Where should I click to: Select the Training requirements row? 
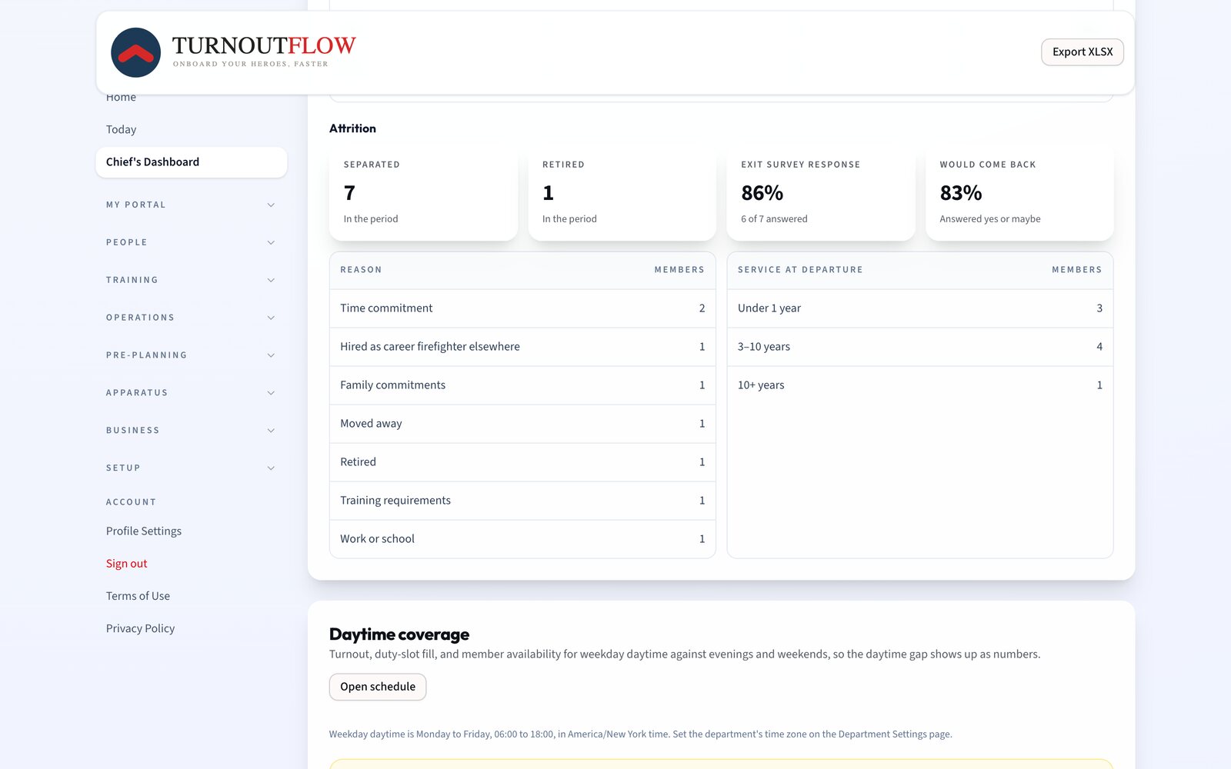pyautogui.click(x=522, y=501)
